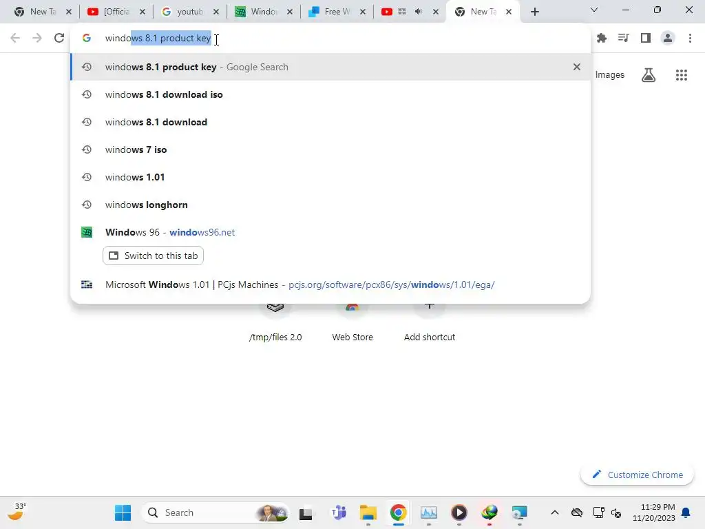Show hidden system tray icons
The height and width of the screenshot is (529, 705).
[x=555, y=512]
